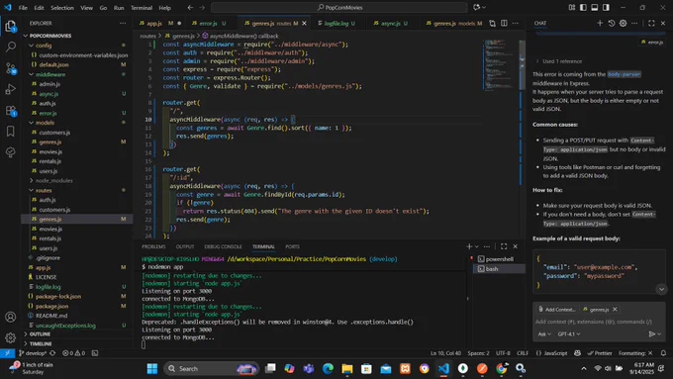Go forward with the navigation arrow

pos(202,7)
